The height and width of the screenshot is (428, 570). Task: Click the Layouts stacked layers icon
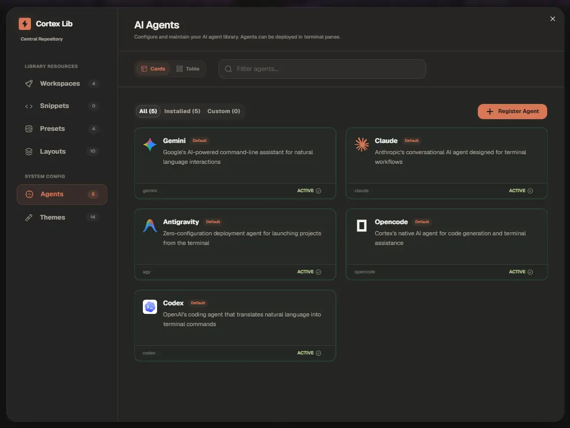point(29,152)
